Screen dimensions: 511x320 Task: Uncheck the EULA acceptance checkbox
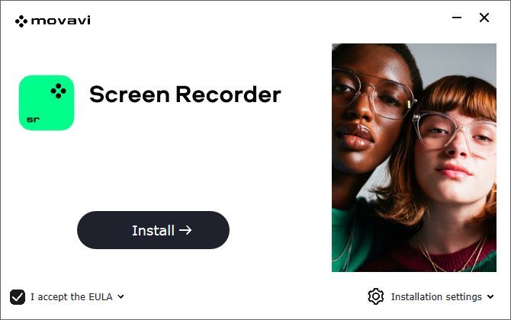[x=18, y=297]
